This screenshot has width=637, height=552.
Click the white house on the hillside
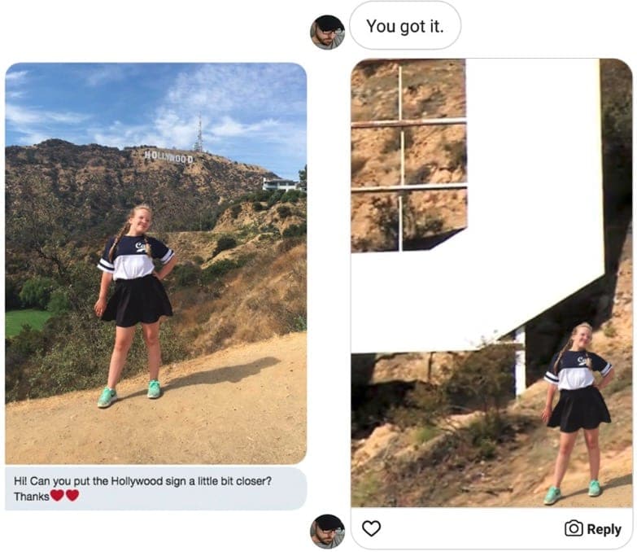(281, 184)
